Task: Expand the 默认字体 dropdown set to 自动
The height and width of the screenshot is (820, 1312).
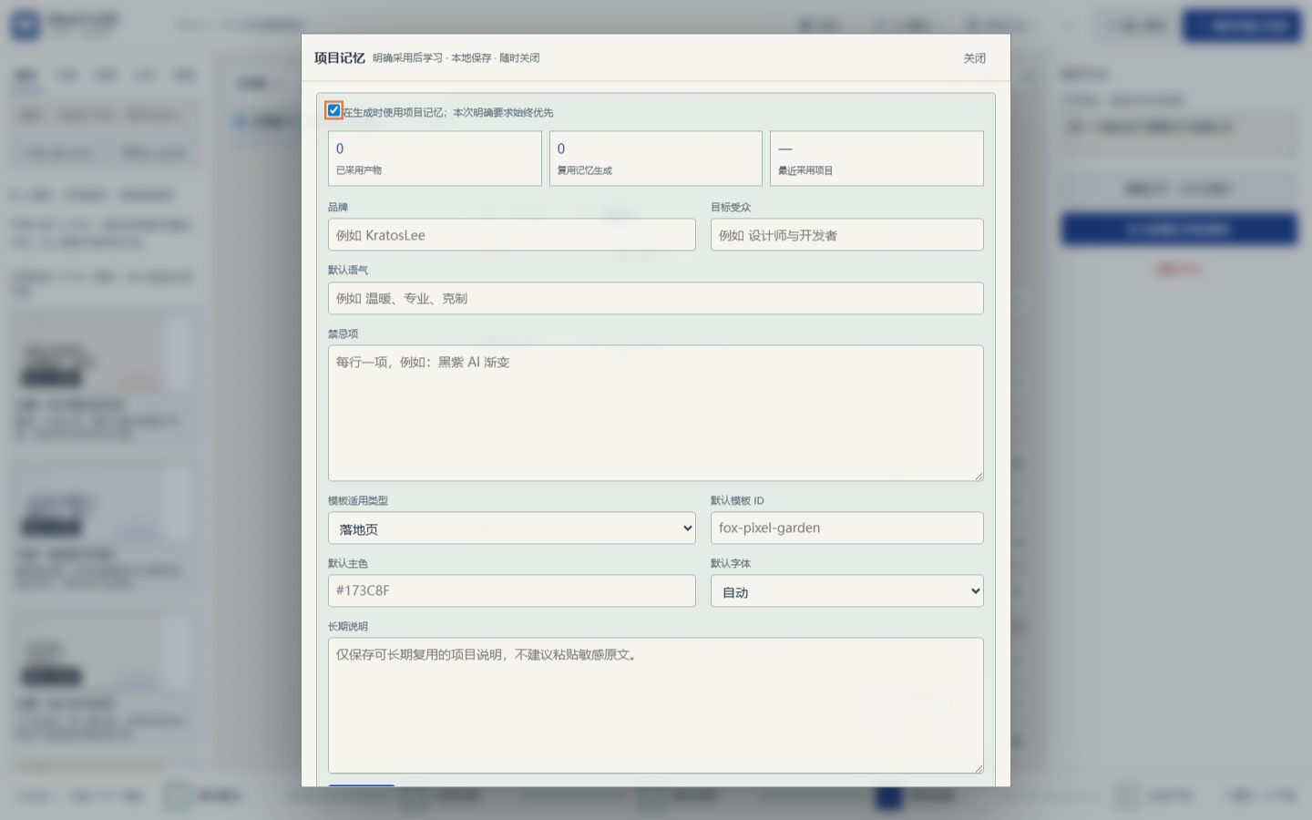Action: (847, 591)
